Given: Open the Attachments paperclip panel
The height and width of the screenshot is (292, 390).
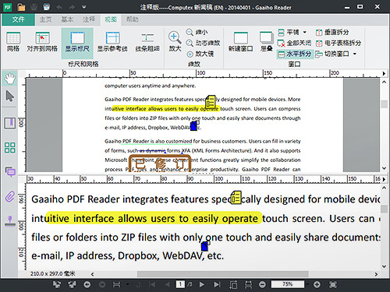Looking at the screenshot, I should (x=10, y=196).
